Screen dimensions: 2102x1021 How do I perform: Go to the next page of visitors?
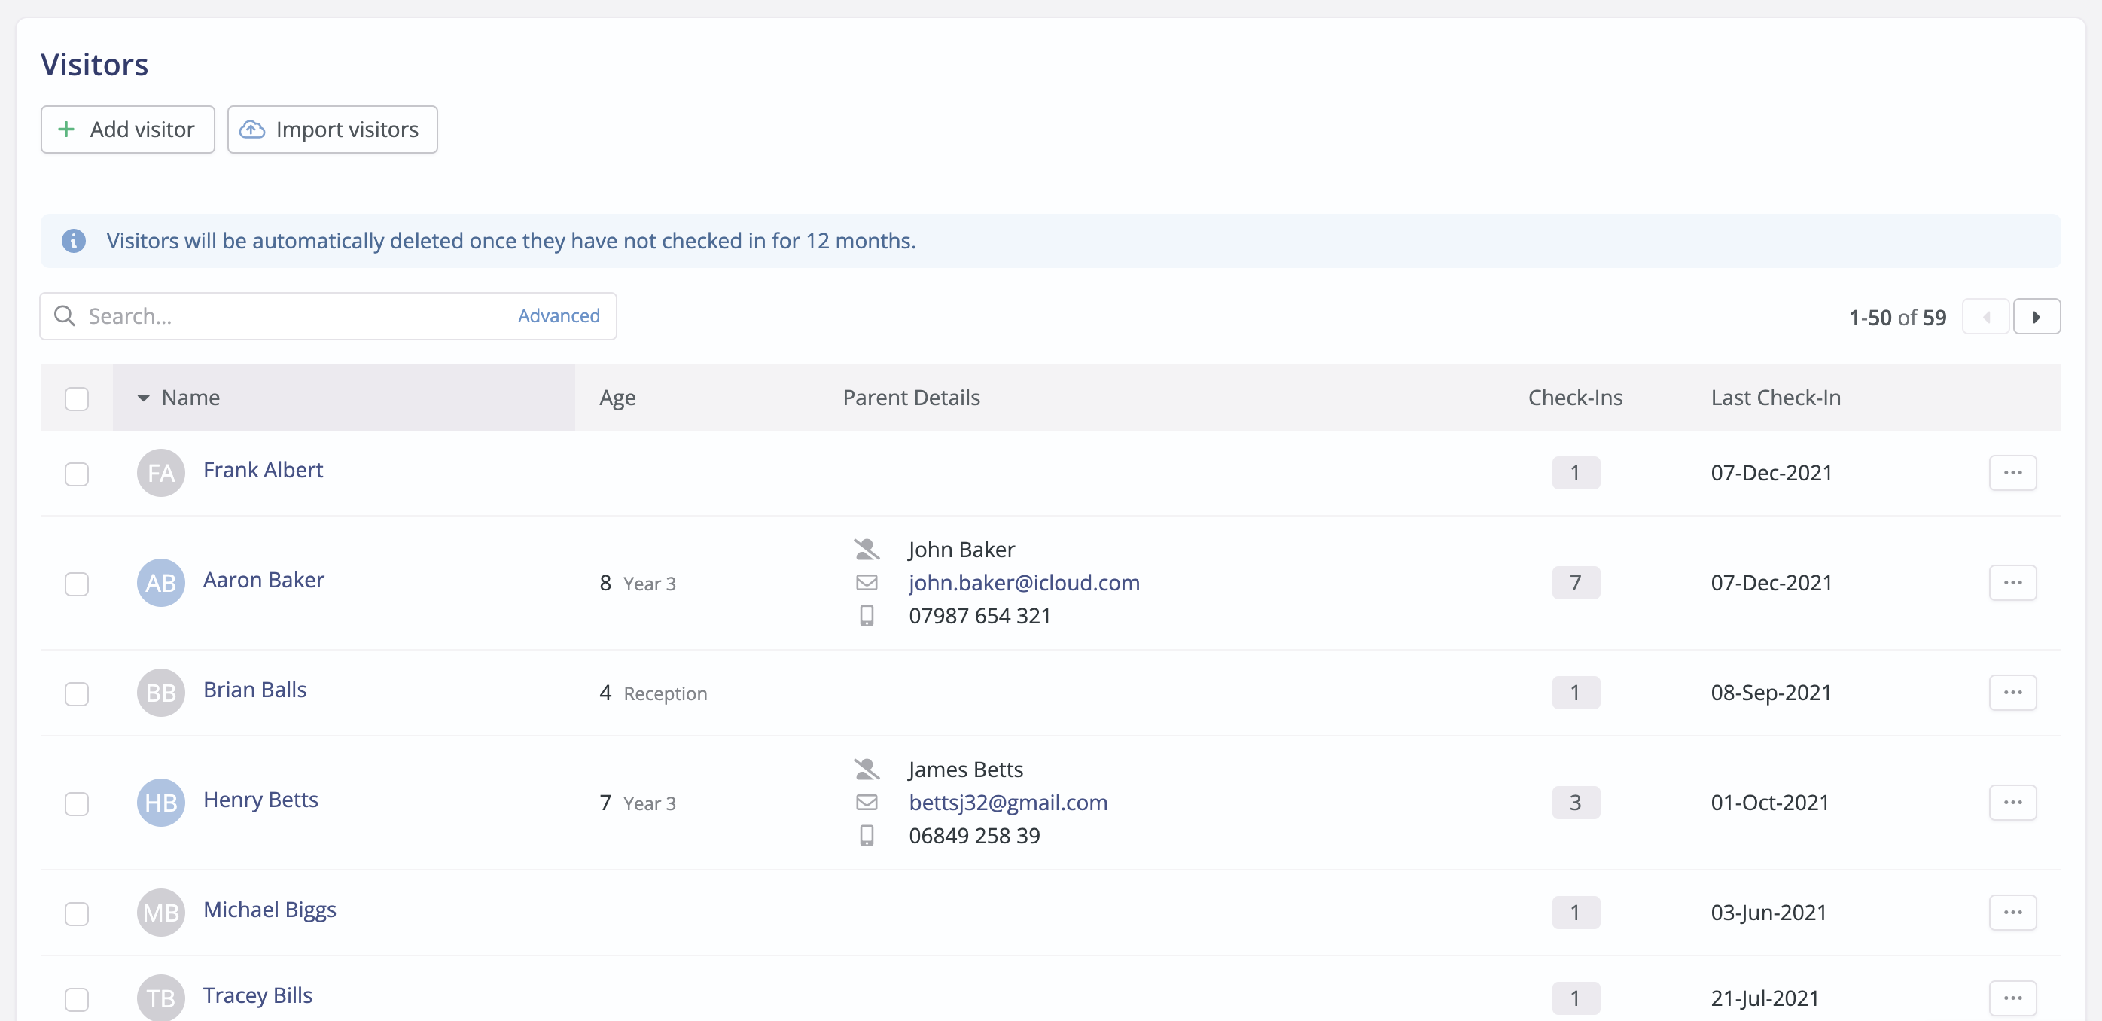tap(2036, 317)
